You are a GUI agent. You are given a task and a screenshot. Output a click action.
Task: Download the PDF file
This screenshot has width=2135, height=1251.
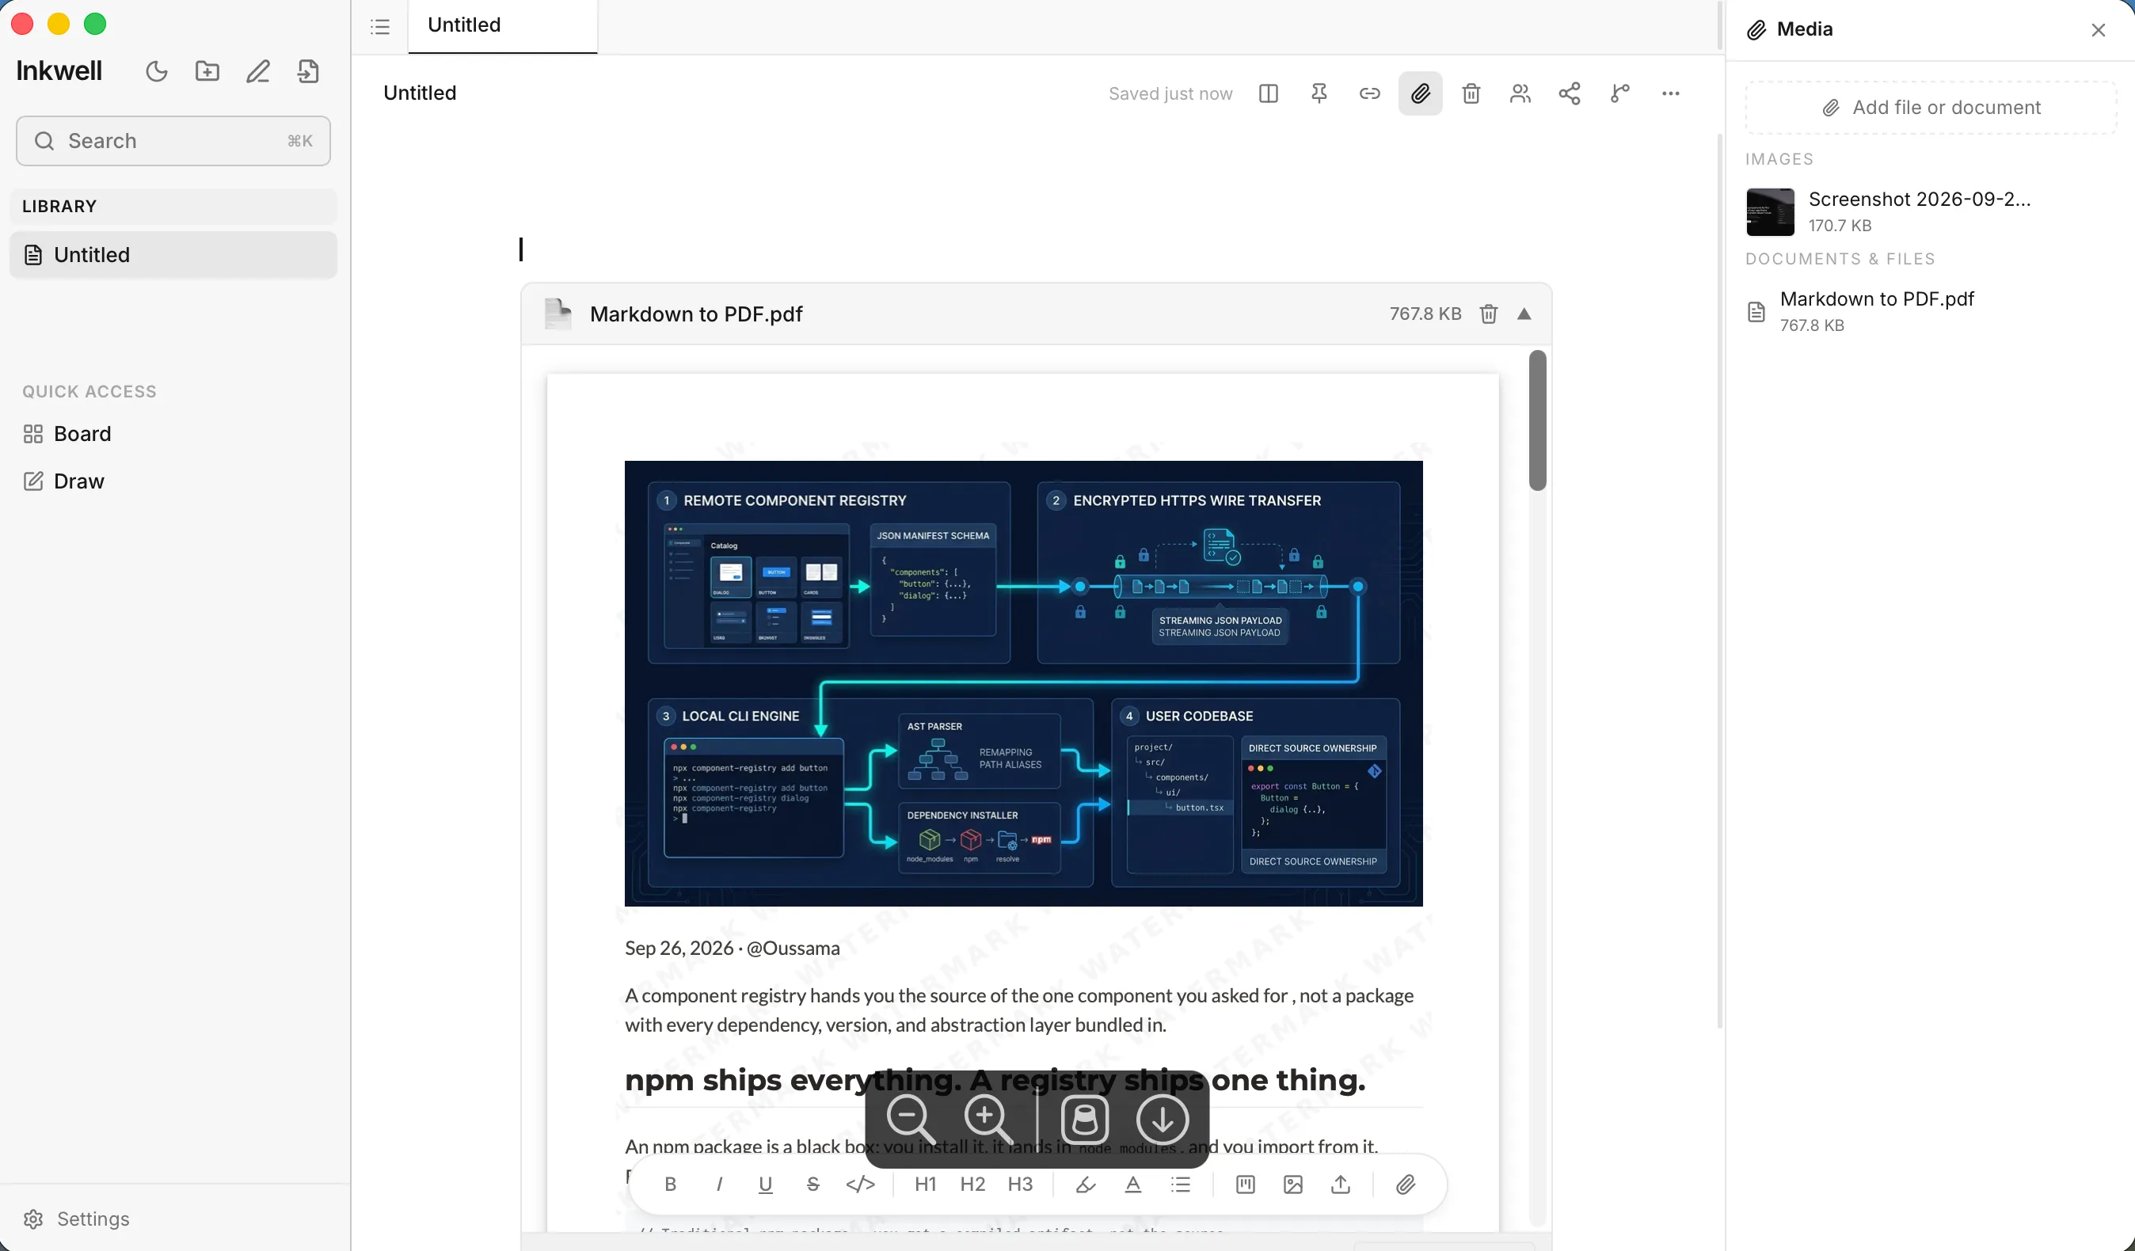1163,1120
